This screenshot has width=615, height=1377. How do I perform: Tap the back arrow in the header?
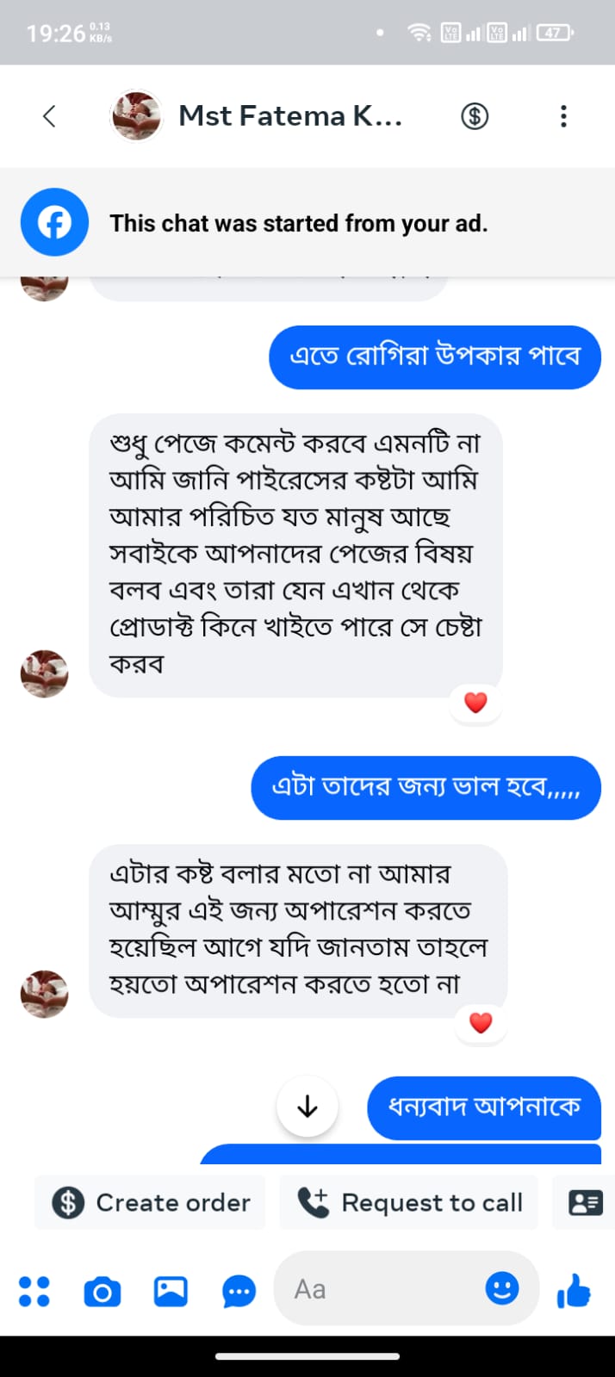(49, 116)
